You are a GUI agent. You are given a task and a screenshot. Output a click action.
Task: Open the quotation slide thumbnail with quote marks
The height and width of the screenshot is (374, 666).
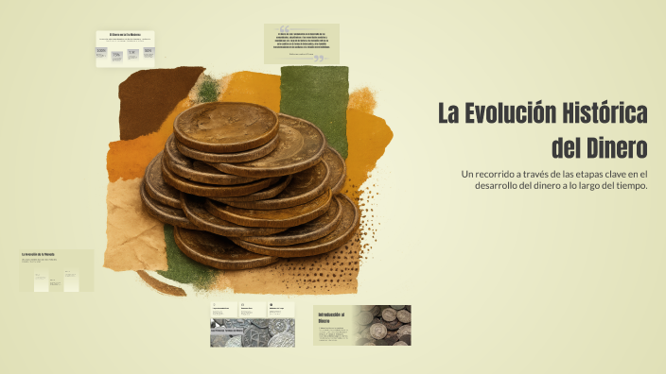point(302,43)
